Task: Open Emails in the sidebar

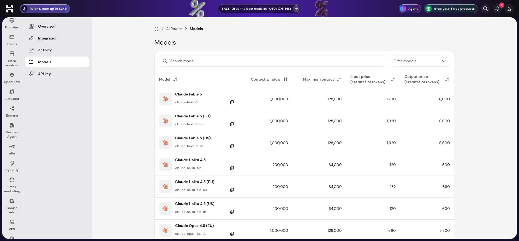Action: point(12,40)
